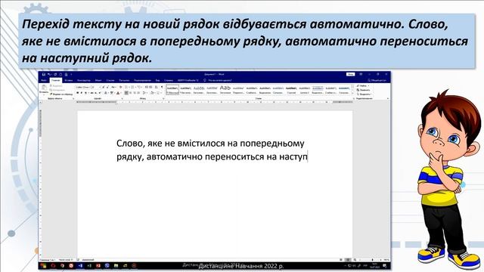Toggle underline formatting
This screenshot has width=484, height=272.
pos(85,93)
